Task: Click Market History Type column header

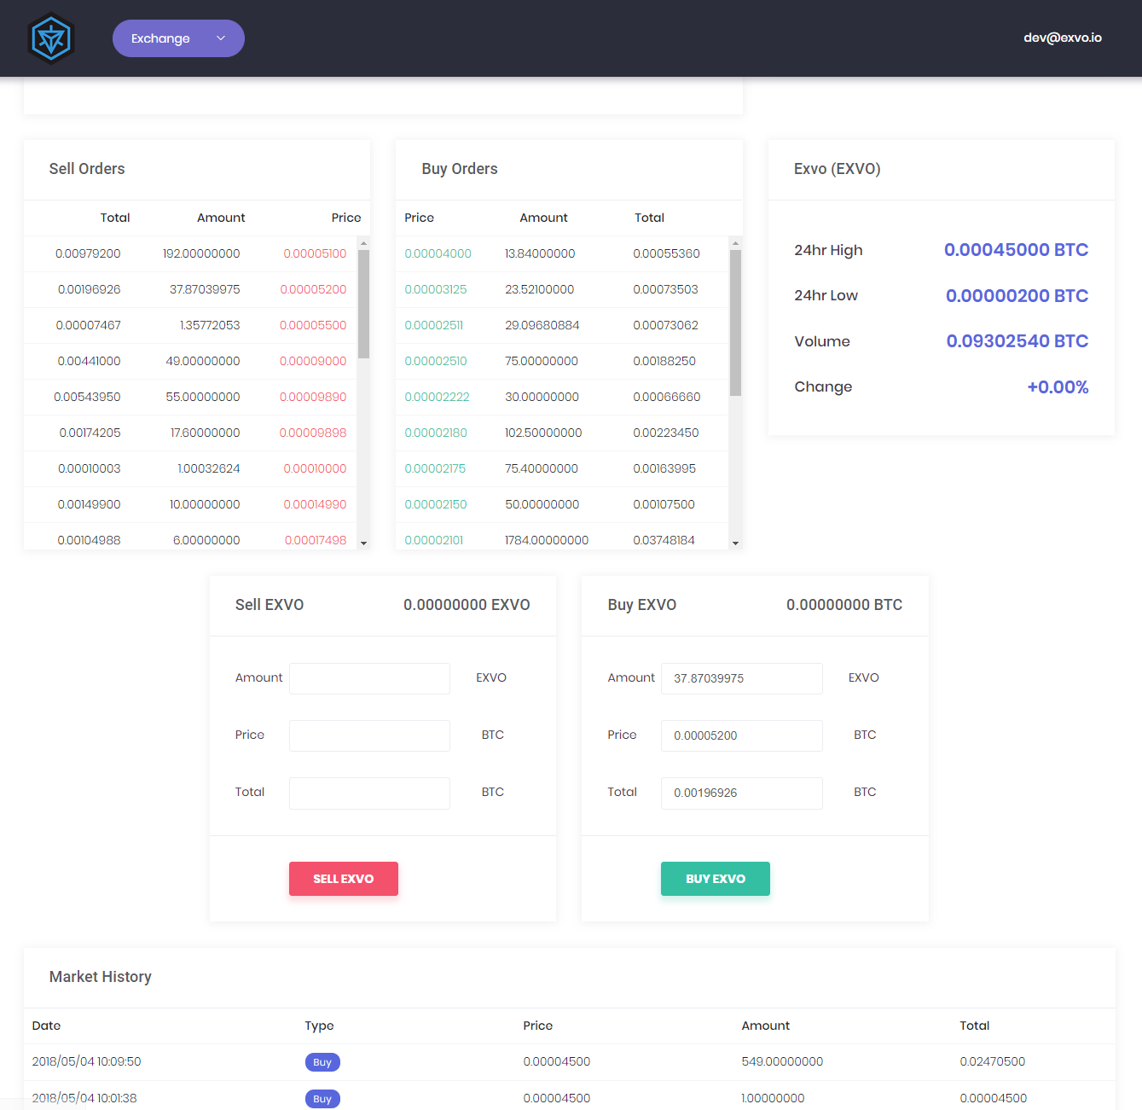Action: [319, 1026]
